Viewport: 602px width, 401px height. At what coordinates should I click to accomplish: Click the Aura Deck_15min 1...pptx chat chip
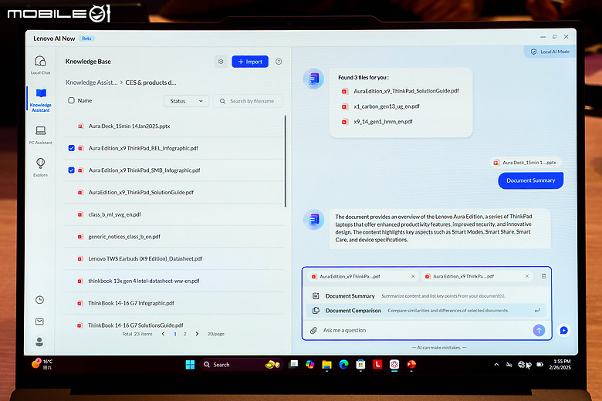pos(526,162)
